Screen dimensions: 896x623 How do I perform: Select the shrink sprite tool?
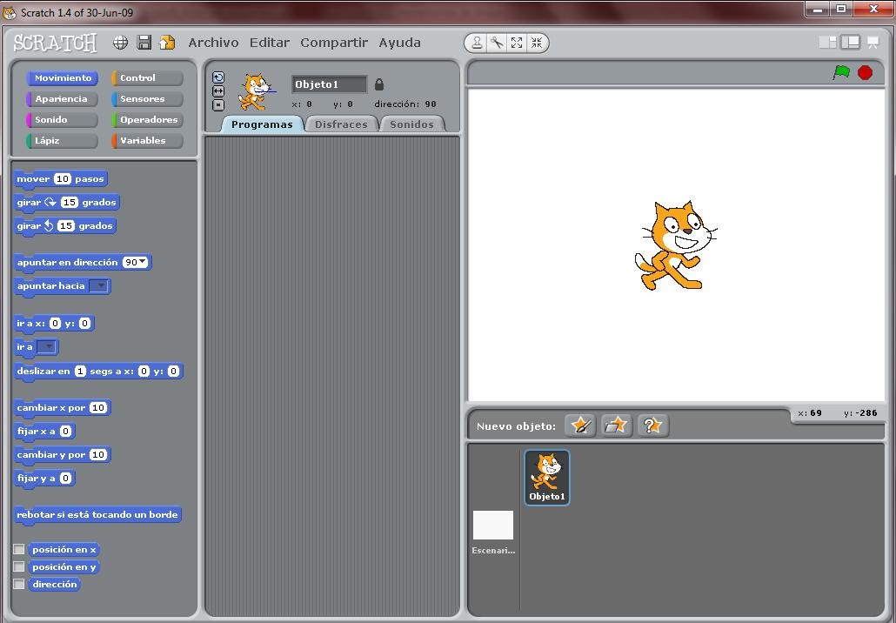(537, 43)
